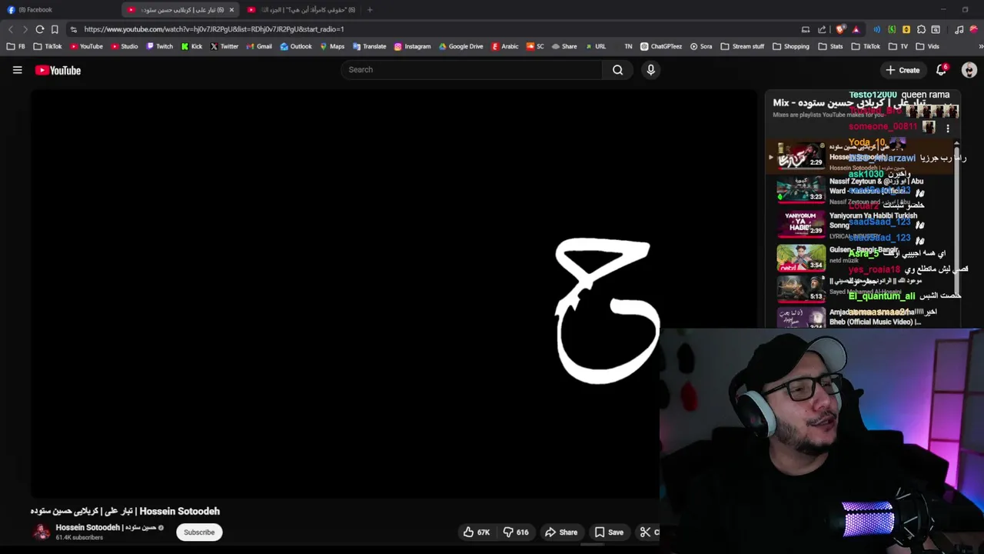Expand the Stats bookmarks folder

coord(830,46)
